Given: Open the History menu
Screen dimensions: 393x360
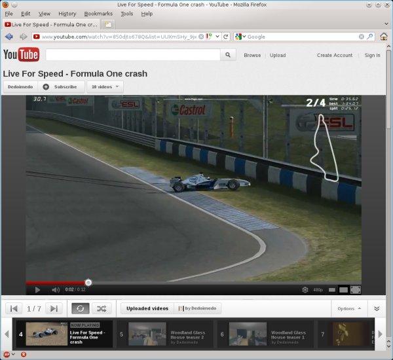Looking at the screenshot, I should point(67,13).
